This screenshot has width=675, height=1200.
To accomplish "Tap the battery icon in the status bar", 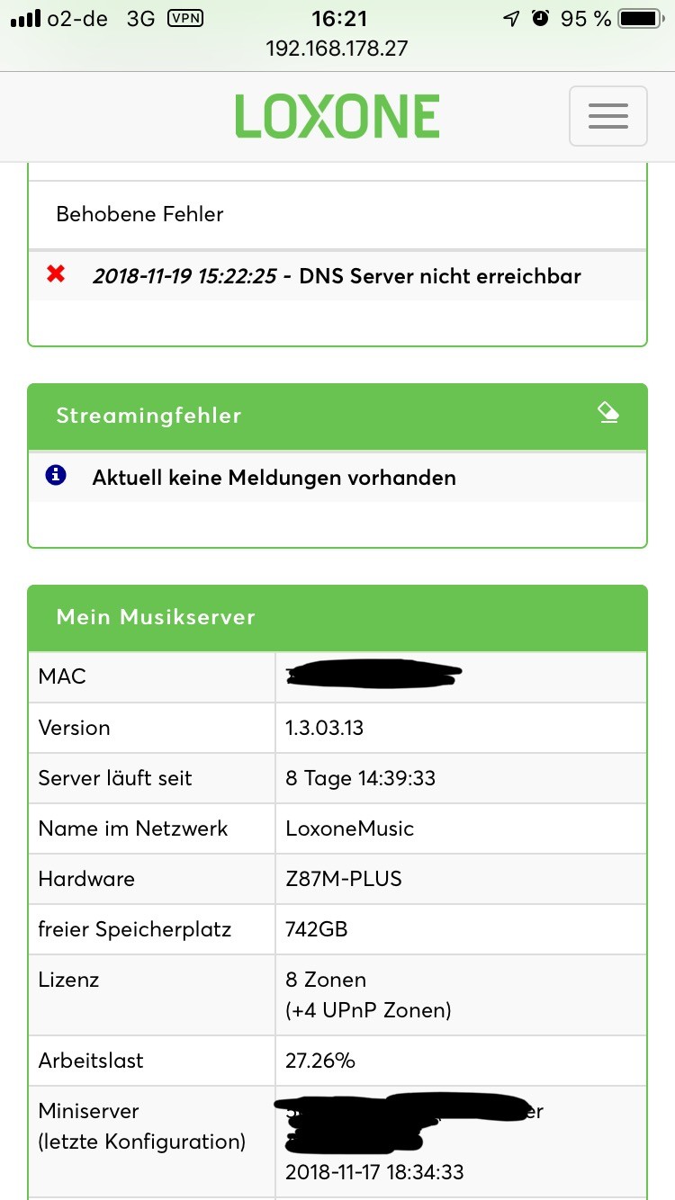I will click(x=640, y=18).
